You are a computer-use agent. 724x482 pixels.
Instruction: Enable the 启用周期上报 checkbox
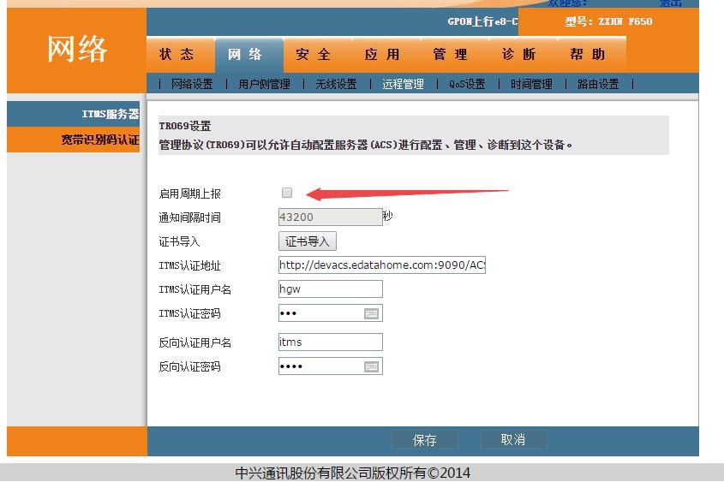point(287,193)
